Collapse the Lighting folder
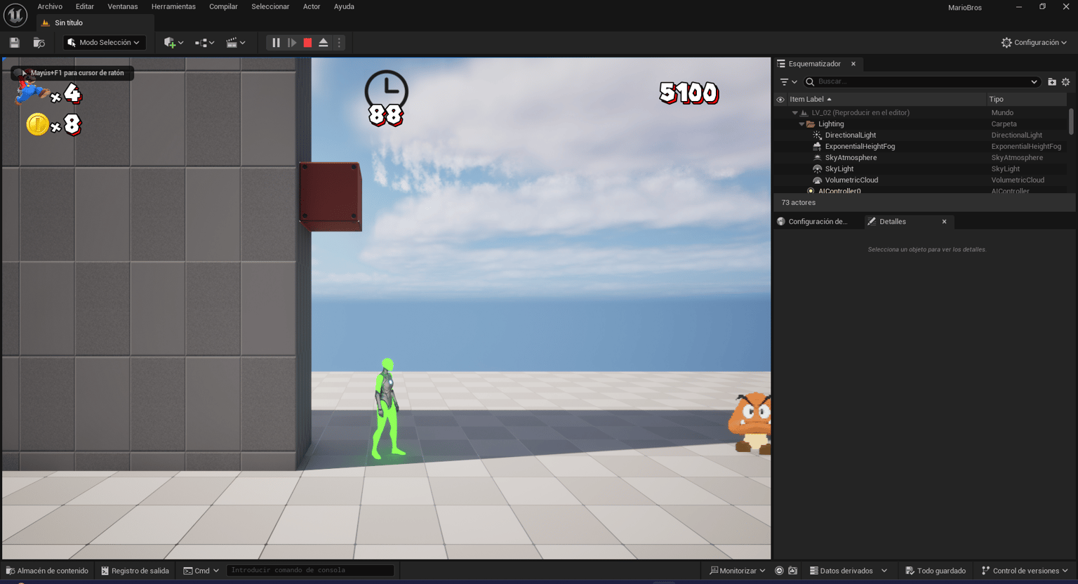1078x584 pixels. [801, 124]
